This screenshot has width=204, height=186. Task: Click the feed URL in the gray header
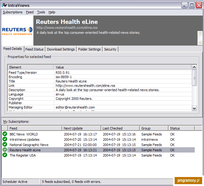click(67, 28)
